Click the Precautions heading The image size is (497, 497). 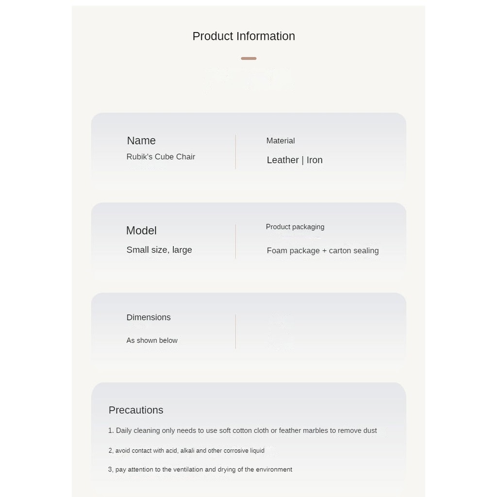[x=136, y=410]
